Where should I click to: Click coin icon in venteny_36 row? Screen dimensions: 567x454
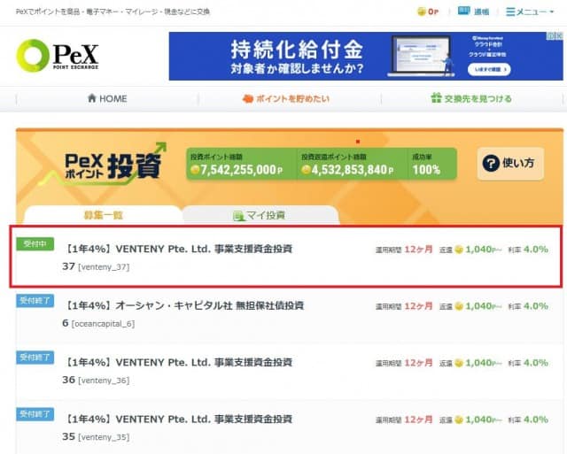[459, 363]
